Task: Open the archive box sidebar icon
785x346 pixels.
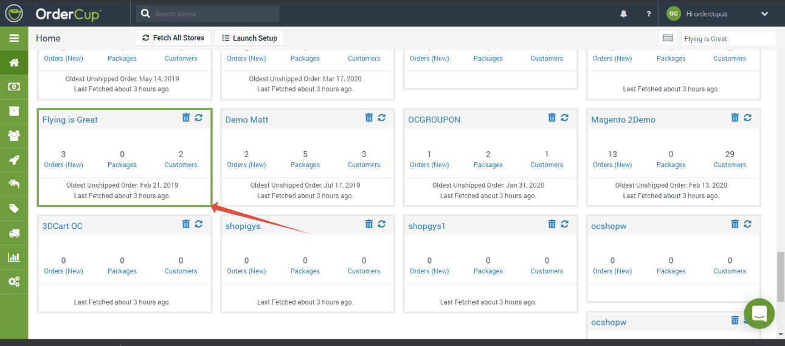Action: coord(14,111)
